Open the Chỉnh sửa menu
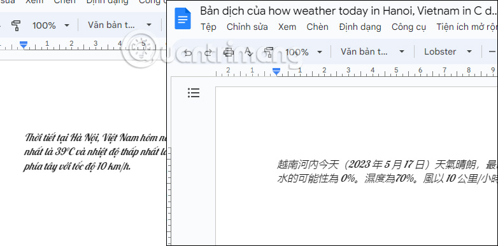The width and height of the screenshot is (498, 246). pos(247,27)
